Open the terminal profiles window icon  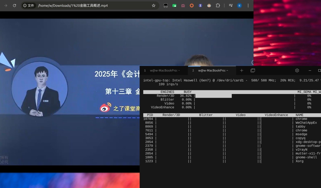pos(253,70)
